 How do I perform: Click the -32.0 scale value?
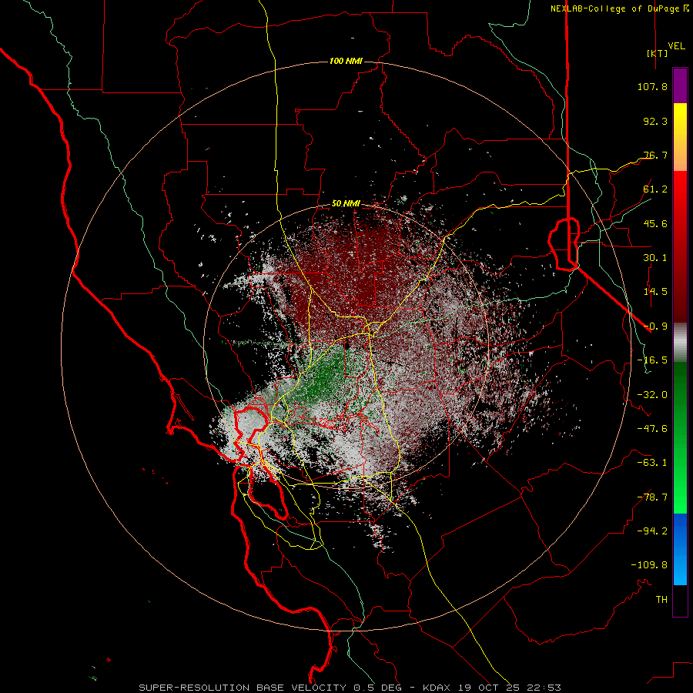(652, 395)
